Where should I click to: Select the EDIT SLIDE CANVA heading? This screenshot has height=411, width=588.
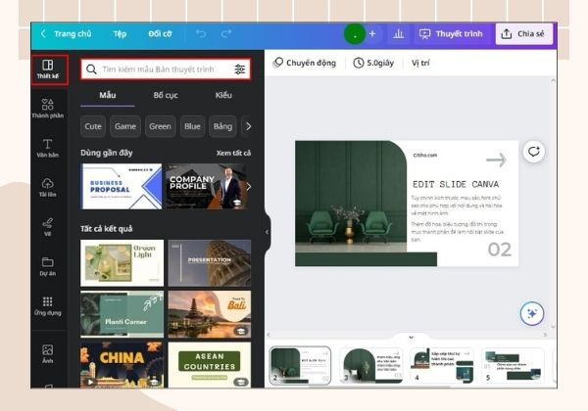[x=456, y=184]
